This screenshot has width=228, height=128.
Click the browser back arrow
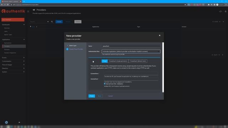[2, 5]
